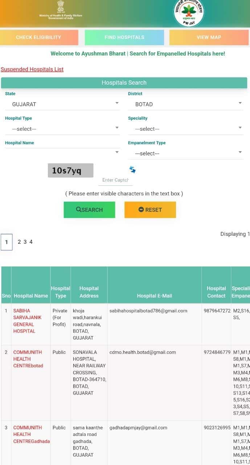The height and width of the screenshot is (465, 250).
Task: Open the Hospital Name dropdown
Action: click(x=62, y=153)
